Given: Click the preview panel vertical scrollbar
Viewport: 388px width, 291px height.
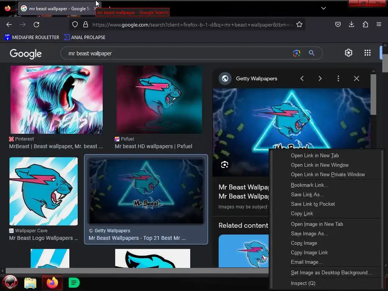Looking at the screenshot, I should point(373,94).
